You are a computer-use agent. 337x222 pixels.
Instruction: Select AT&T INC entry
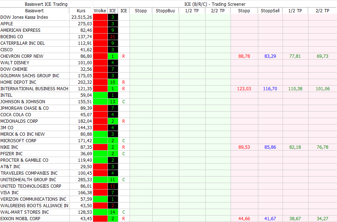pyautogui.click(x=10, y=167)
